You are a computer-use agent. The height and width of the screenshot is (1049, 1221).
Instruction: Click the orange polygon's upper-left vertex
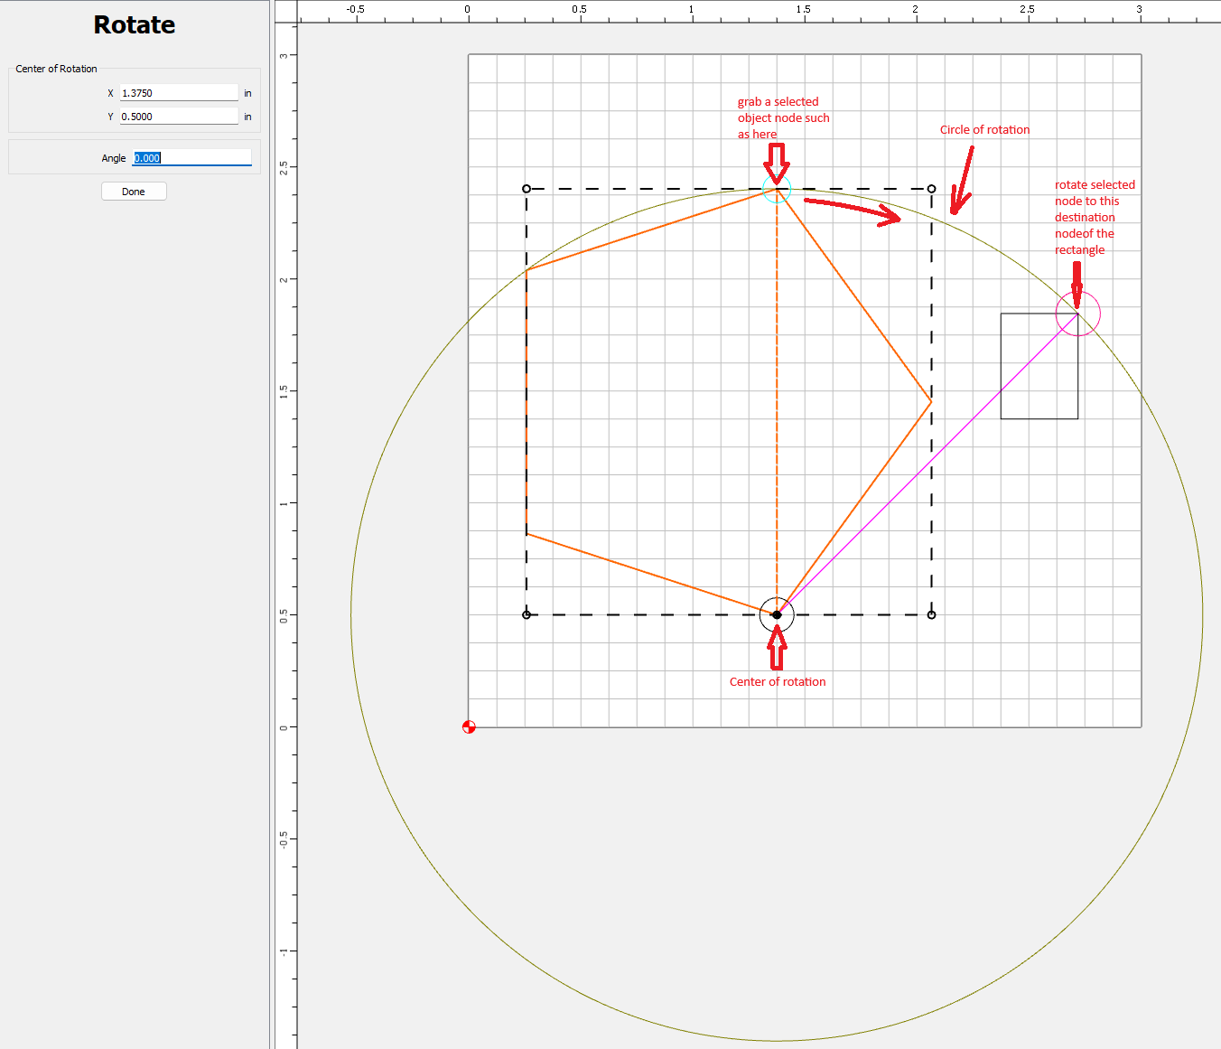pos(527,270)
